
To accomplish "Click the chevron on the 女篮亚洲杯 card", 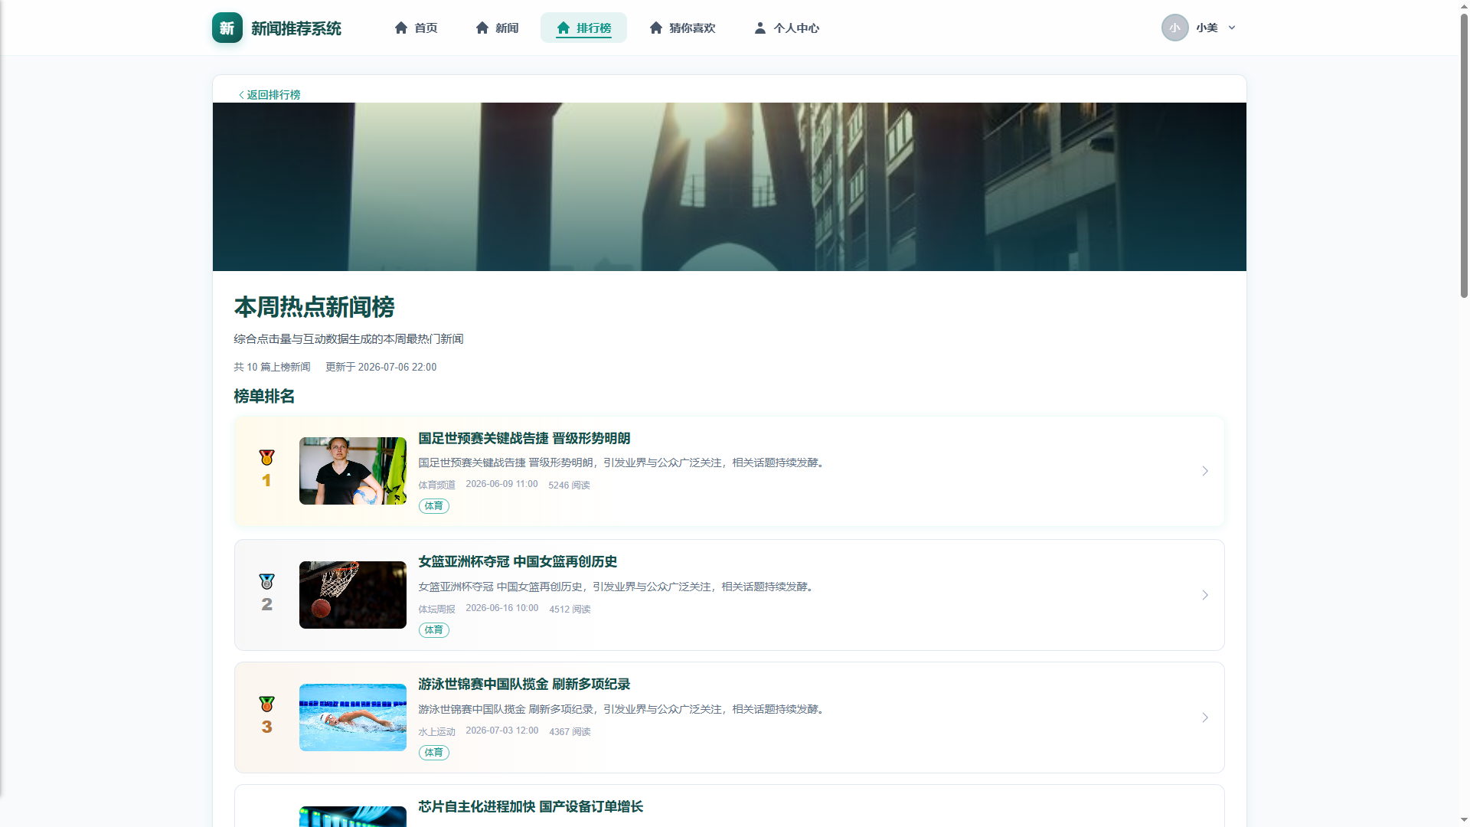I will pyautogui.click(x=1205, y=595).
